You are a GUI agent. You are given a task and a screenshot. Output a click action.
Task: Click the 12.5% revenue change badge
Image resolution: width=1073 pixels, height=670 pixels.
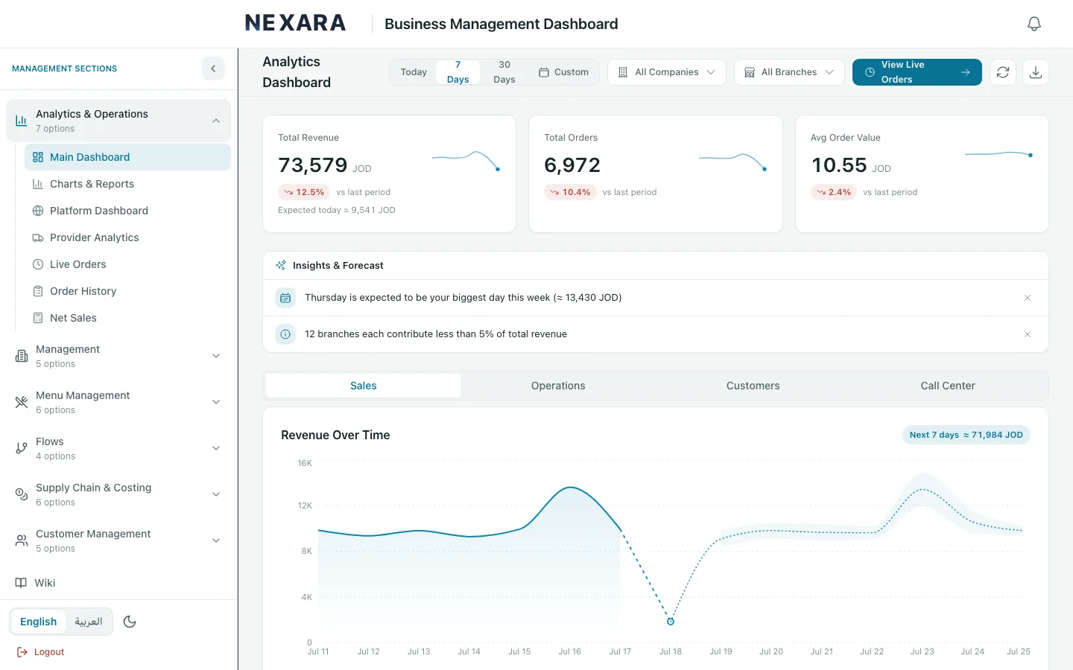coord(304,192)
